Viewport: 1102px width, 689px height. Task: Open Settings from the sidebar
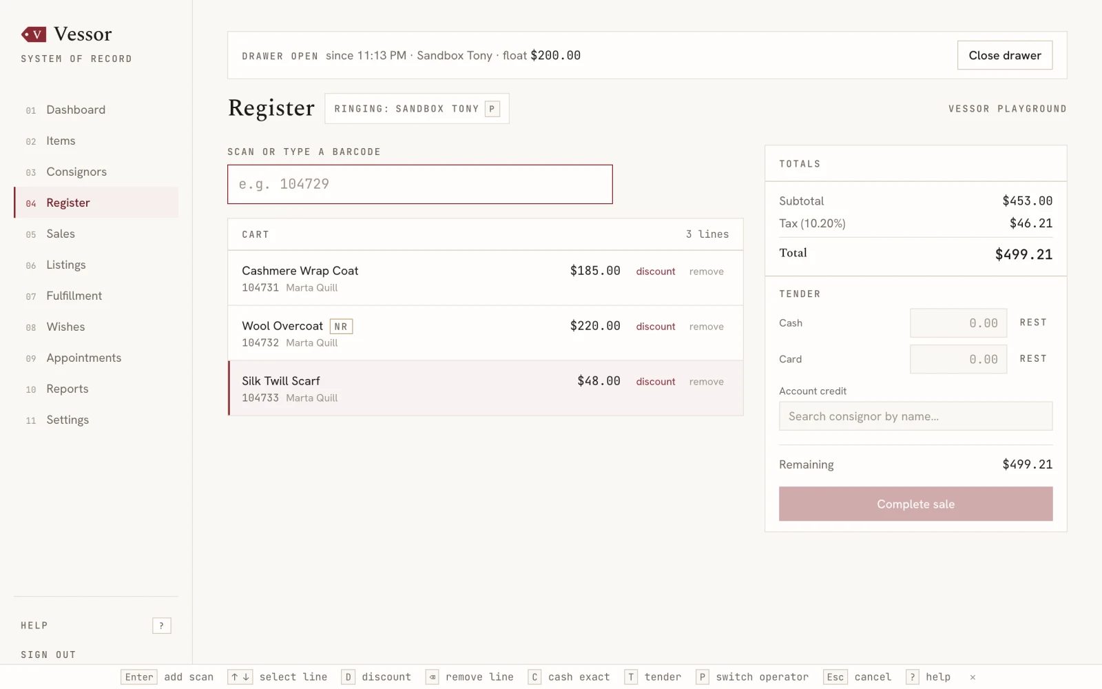tap(96, 420)
